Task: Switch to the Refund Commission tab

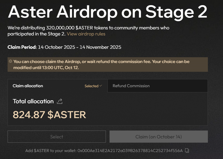Action: point(158,86)
